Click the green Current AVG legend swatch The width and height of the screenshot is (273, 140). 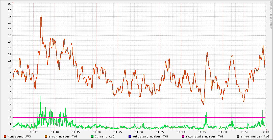(92, 136)
